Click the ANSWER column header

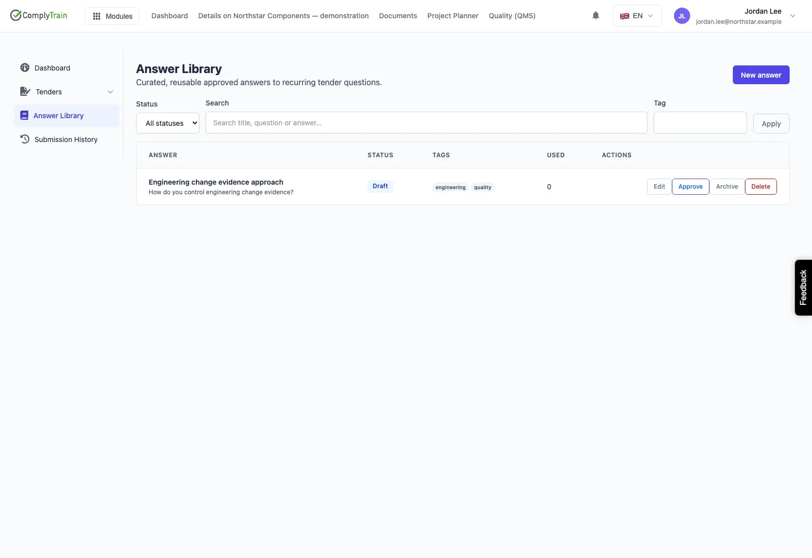coord(163,155)
